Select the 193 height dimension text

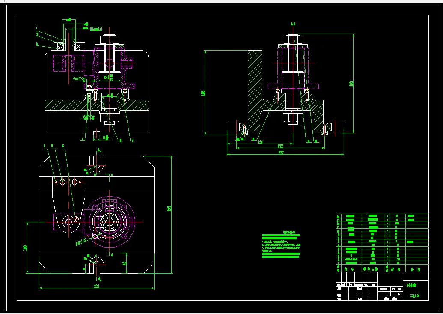click(351, 84)
